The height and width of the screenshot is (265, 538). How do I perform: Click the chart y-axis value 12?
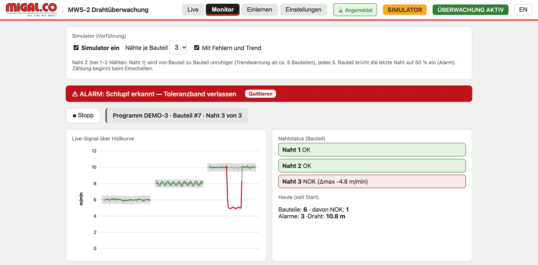94,151
